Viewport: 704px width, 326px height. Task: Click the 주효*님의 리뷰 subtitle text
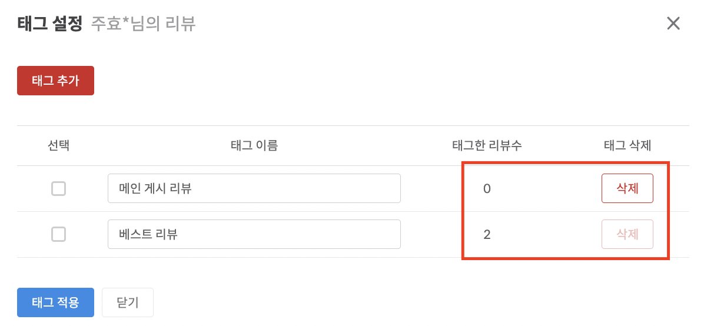(143, 24)
